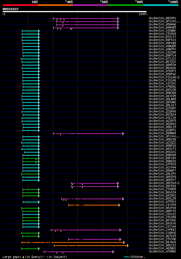Click the white query sequence bar

[75, 12]
